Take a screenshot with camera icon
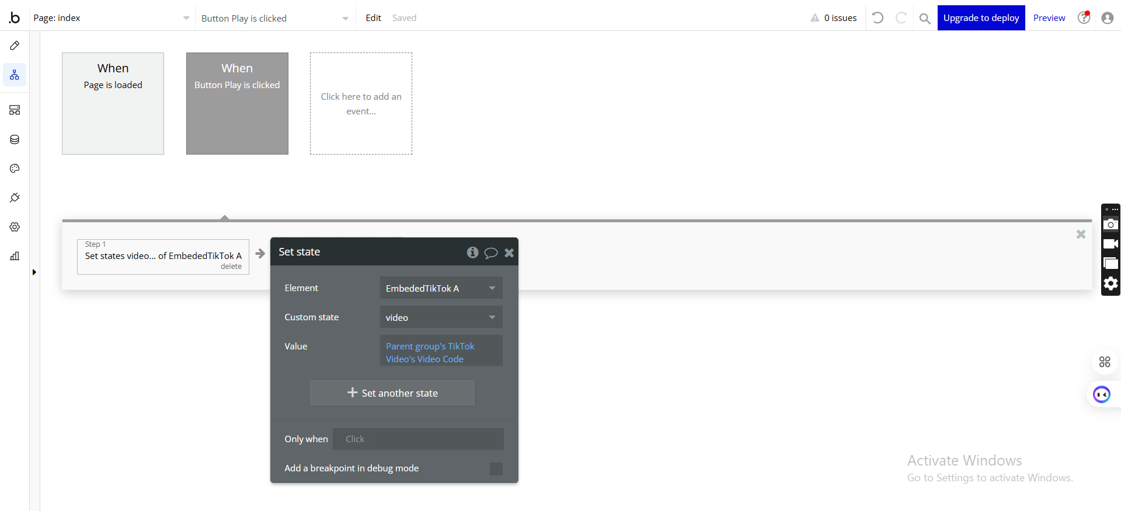The width and height of the screenshot is (1121, 511). [x=1110, y=225]
